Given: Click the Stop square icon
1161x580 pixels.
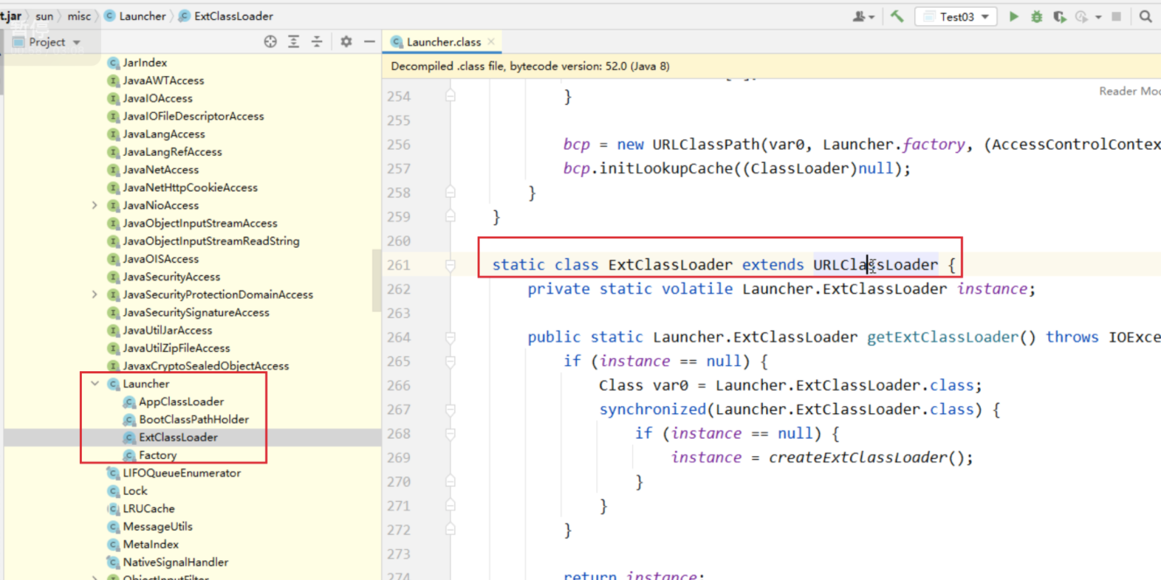Looking at the screenshot, I should click(1117, 16).
